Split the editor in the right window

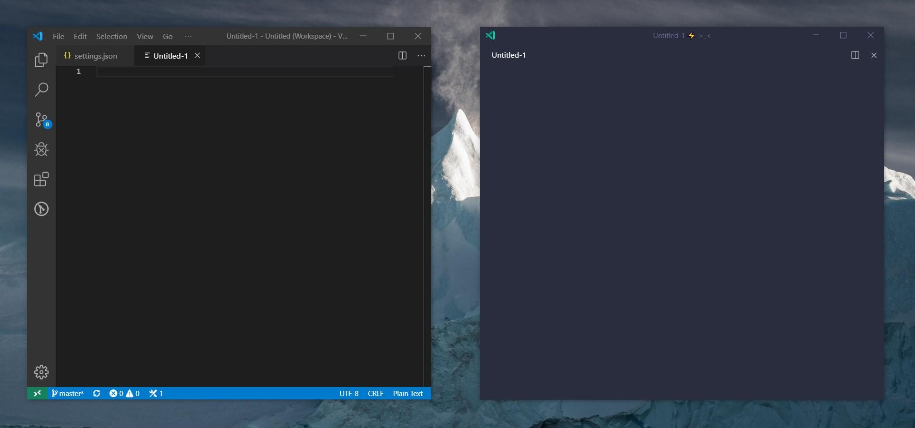(855, 55)
